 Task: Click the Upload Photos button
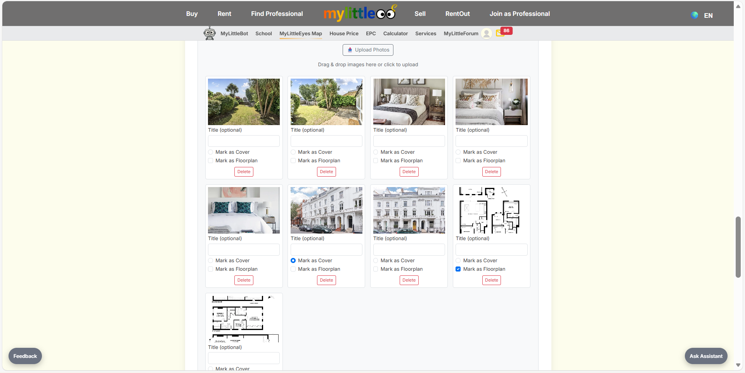367,50
